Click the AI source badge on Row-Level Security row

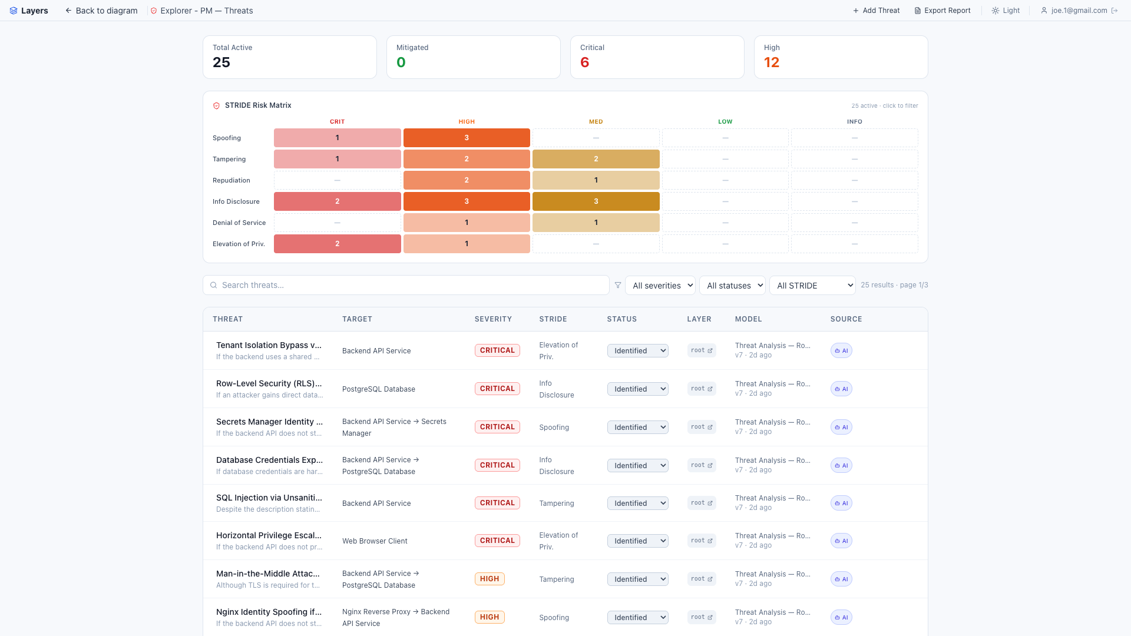tap(841, 389)
